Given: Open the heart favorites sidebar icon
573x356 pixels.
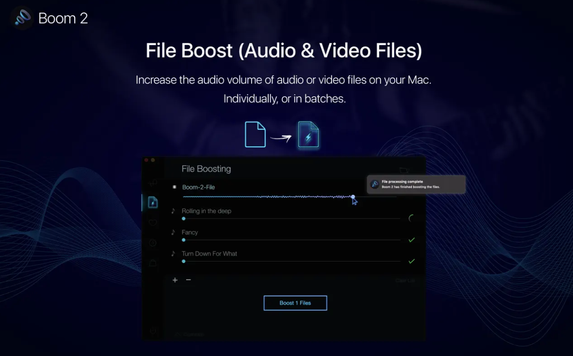Looking at the screenshot, I should click(153, 223).
